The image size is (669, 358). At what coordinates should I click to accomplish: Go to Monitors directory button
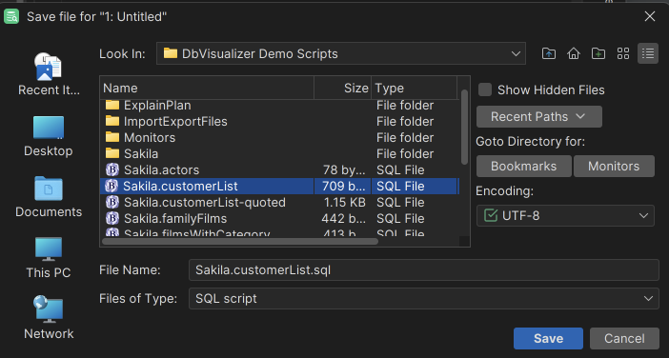pos(614,167)
